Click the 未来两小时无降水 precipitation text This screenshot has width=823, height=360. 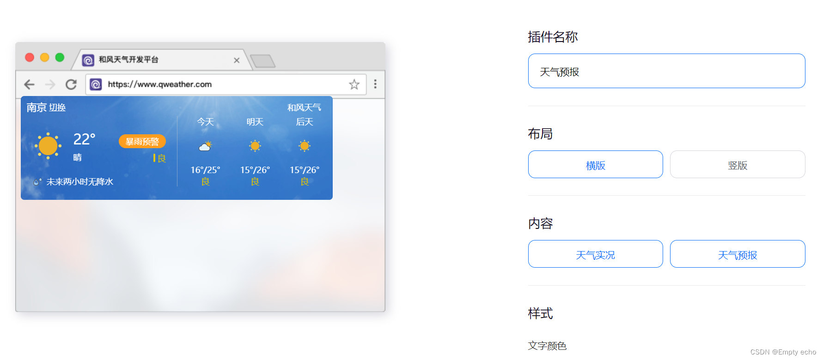coord(79,182)
